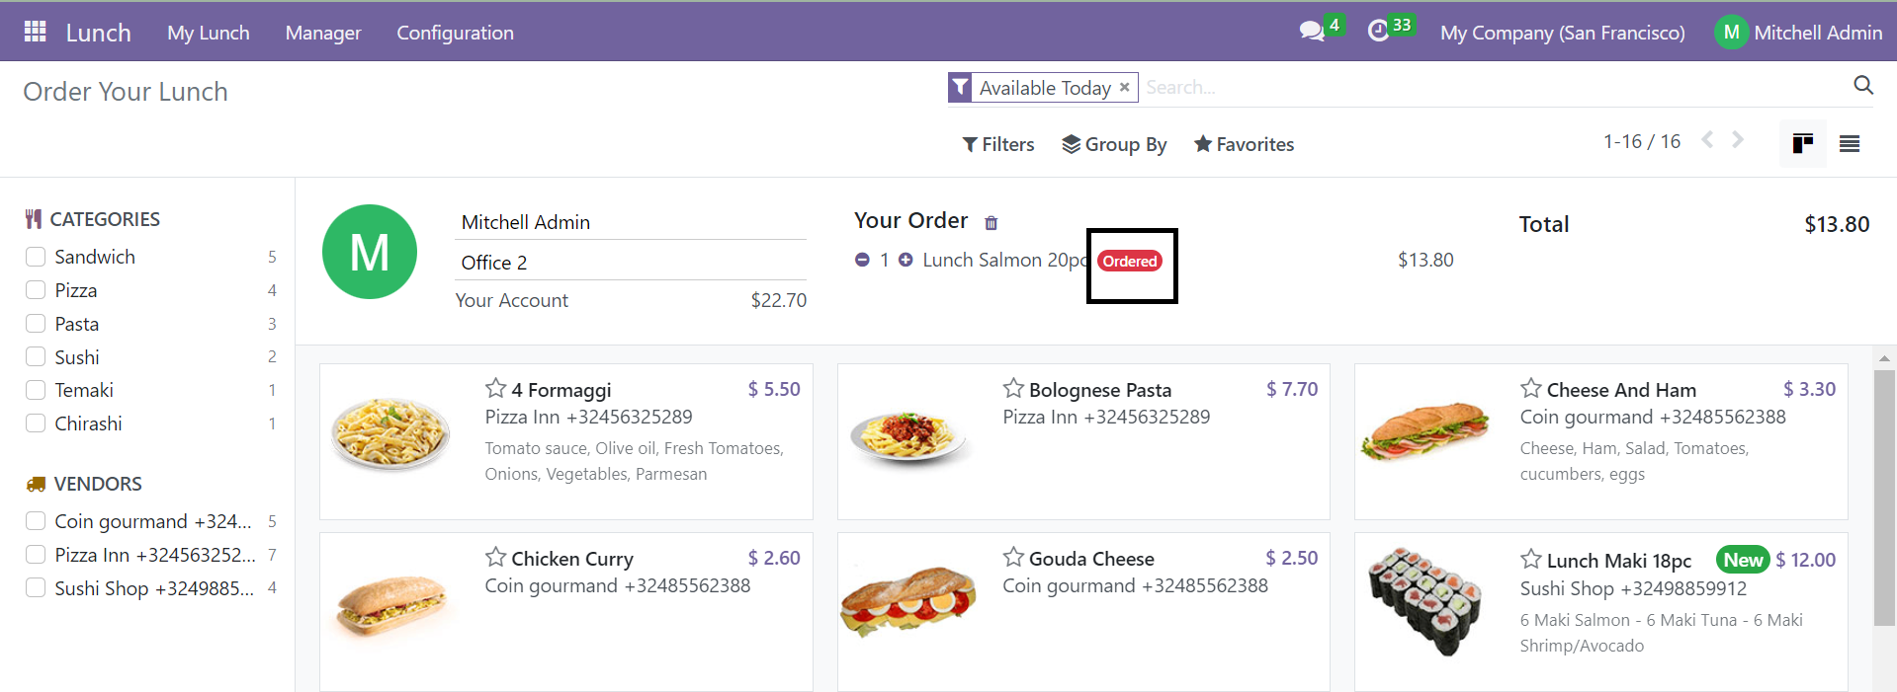Open the Filters dropdown
This screenshot has width=1897, height=692.
point(998,144)
